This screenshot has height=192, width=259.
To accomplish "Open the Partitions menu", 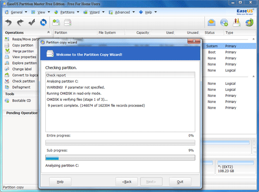I will coord(67,12).
